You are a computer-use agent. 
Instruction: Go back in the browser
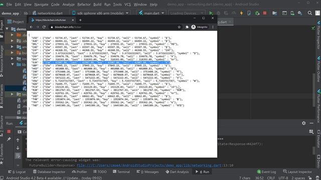[x=31, y=27]
